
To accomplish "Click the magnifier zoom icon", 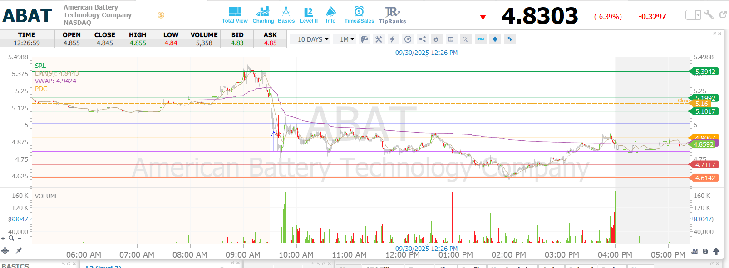I will click(x=11, y=238).
